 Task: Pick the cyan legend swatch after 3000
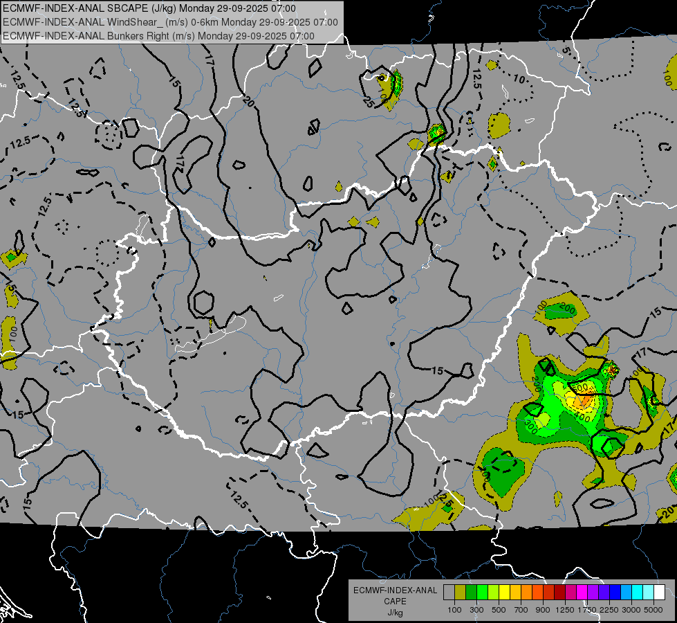click(638, 593)
